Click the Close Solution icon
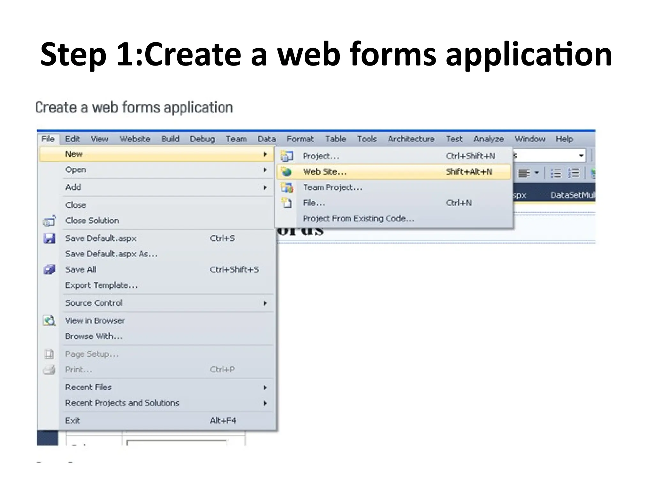 point(49,221)
